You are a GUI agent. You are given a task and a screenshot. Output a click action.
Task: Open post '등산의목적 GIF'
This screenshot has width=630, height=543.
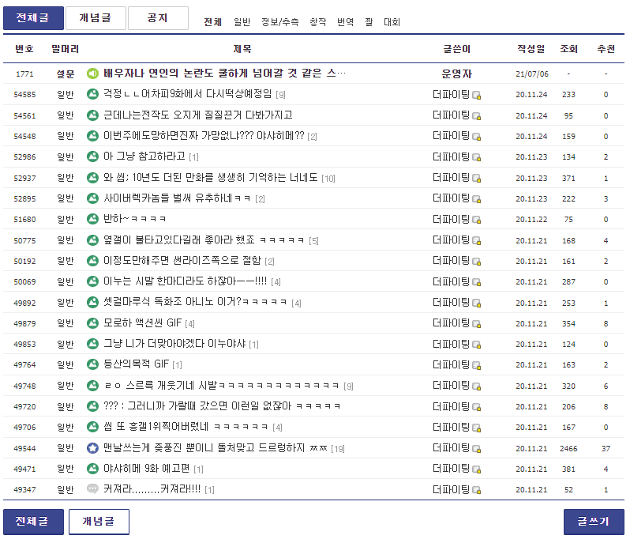137,364
